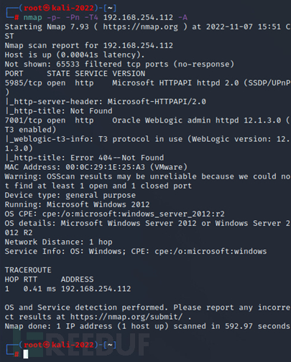Click the -A flag in the command

coord(183,17)
